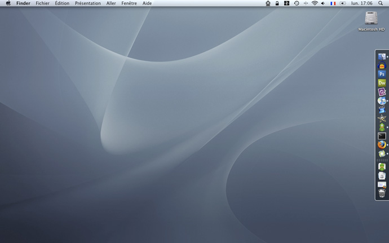Open the volume control in menu bar
Viewport: 389px width, 243px height.
point(323,3)
